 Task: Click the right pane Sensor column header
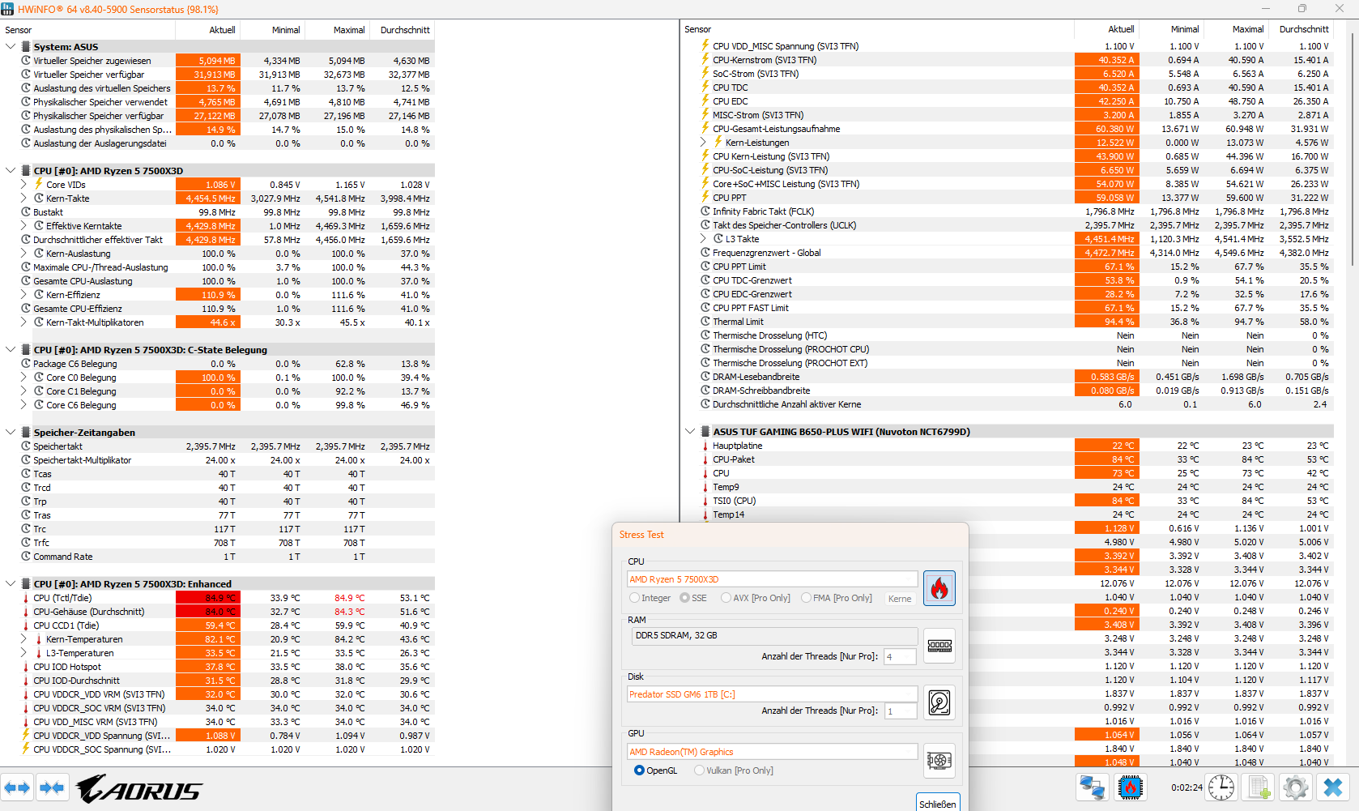point(877,29)
